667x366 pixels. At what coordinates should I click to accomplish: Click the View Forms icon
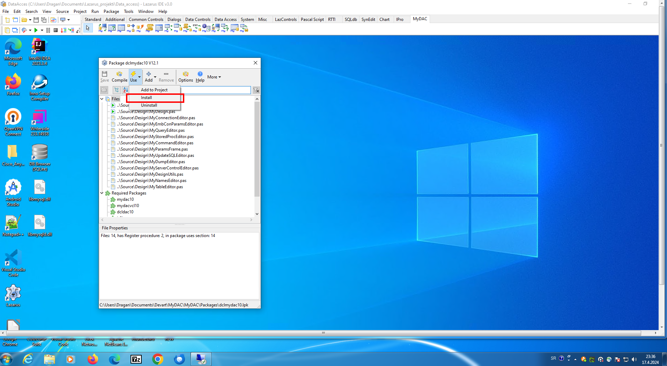(15, 30)
